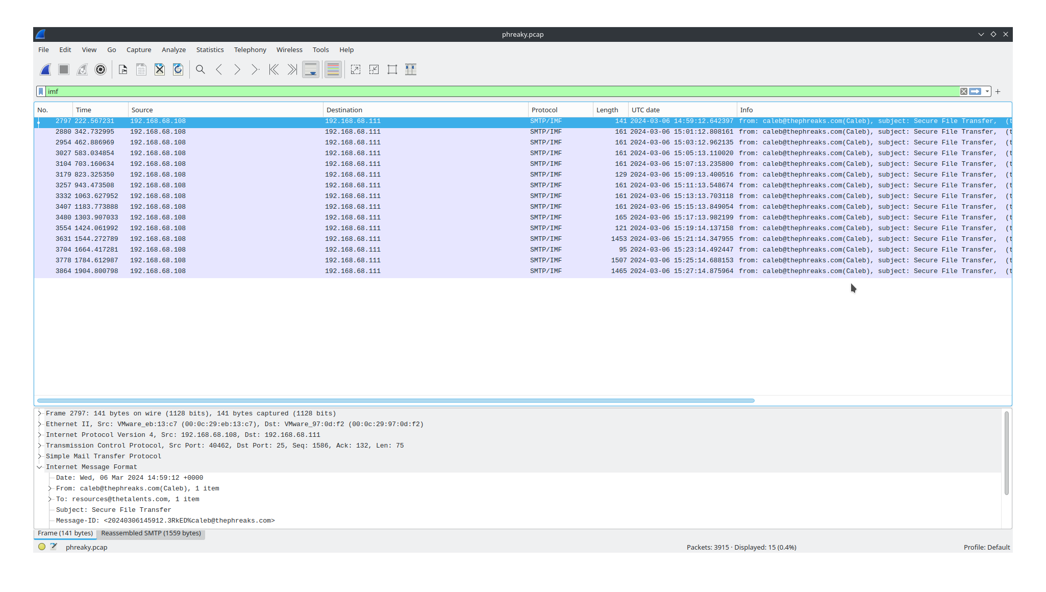Click the open capture file icon
Screen dimensions: 1046x592
click(x=123, y=70)
